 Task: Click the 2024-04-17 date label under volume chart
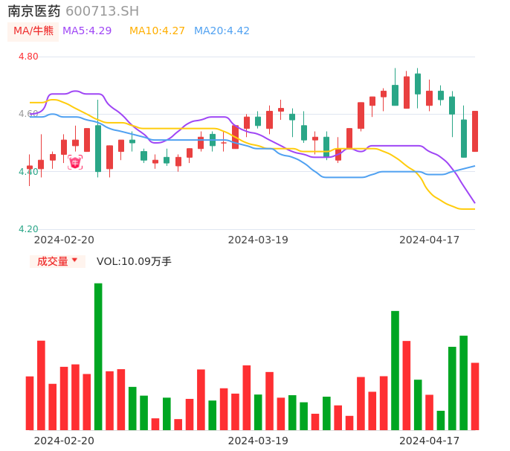point(430,441)
